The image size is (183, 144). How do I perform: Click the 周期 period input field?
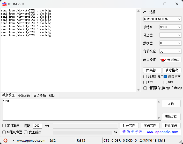point(37,126)
